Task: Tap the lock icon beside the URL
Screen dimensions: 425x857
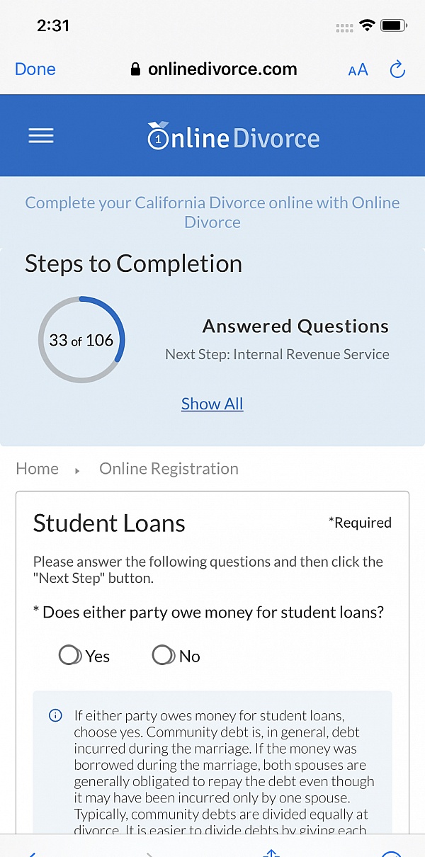Action: 136,69
